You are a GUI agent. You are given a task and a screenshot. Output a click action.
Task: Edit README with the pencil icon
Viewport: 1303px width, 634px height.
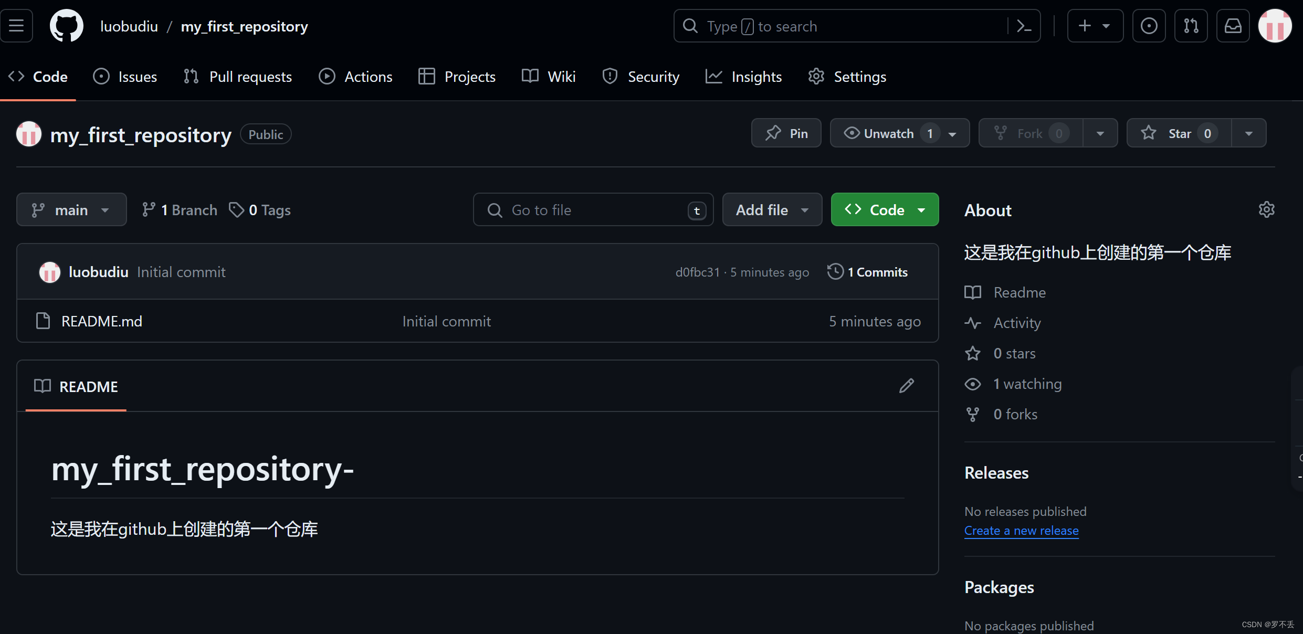click(x=907, y=386)
